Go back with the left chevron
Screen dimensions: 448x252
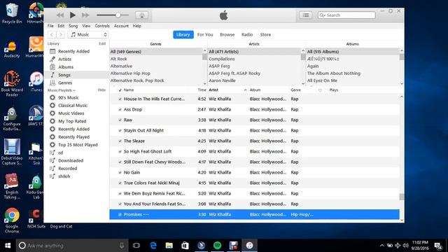click(52, 34)
